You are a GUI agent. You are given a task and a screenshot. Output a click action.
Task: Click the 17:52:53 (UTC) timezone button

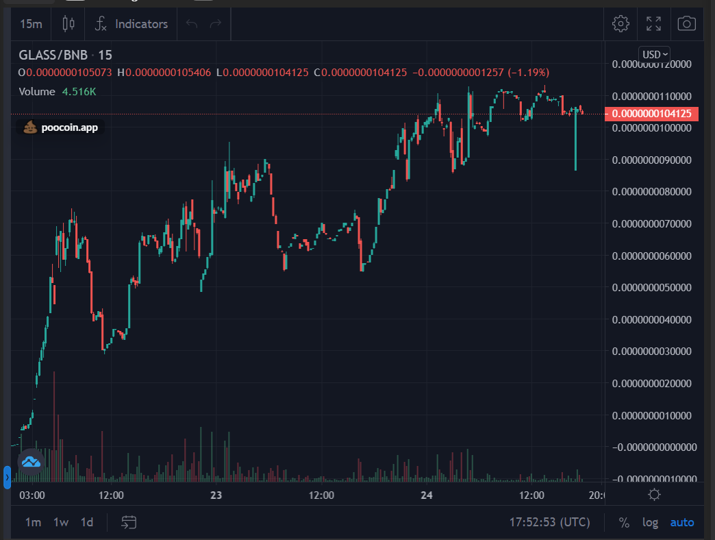click(x=549, y=522)
